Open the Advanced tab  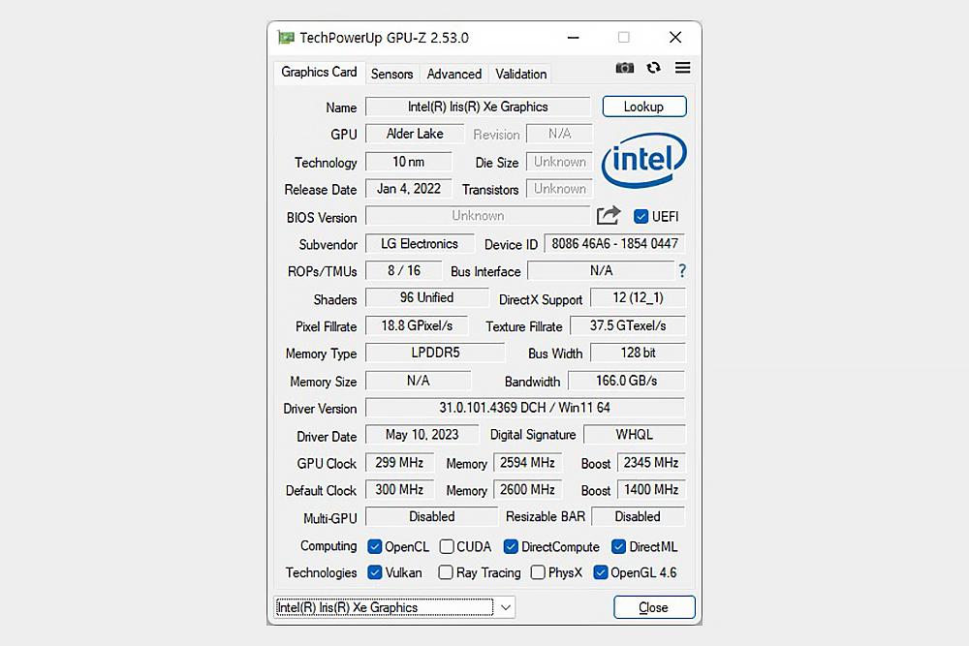454,75
